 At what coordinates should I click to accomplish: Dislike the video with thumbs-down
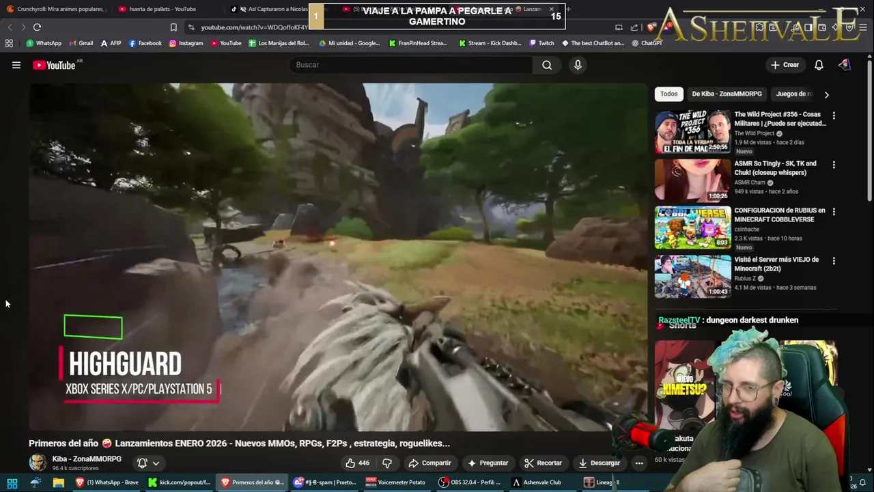pyautogui.click(x=387, y=463)
